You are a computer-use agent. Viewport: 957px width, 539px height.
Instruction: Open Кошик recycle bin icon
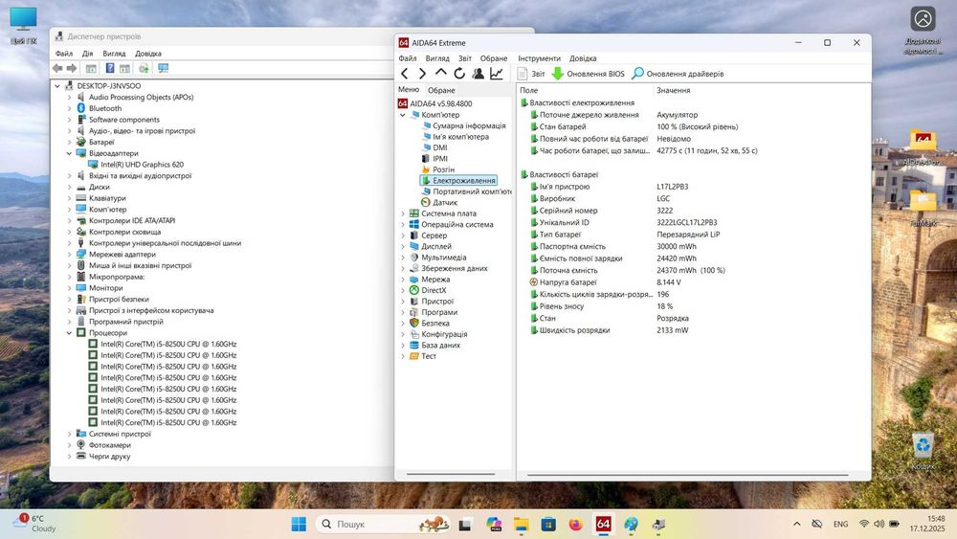click(x=924, y=451)
